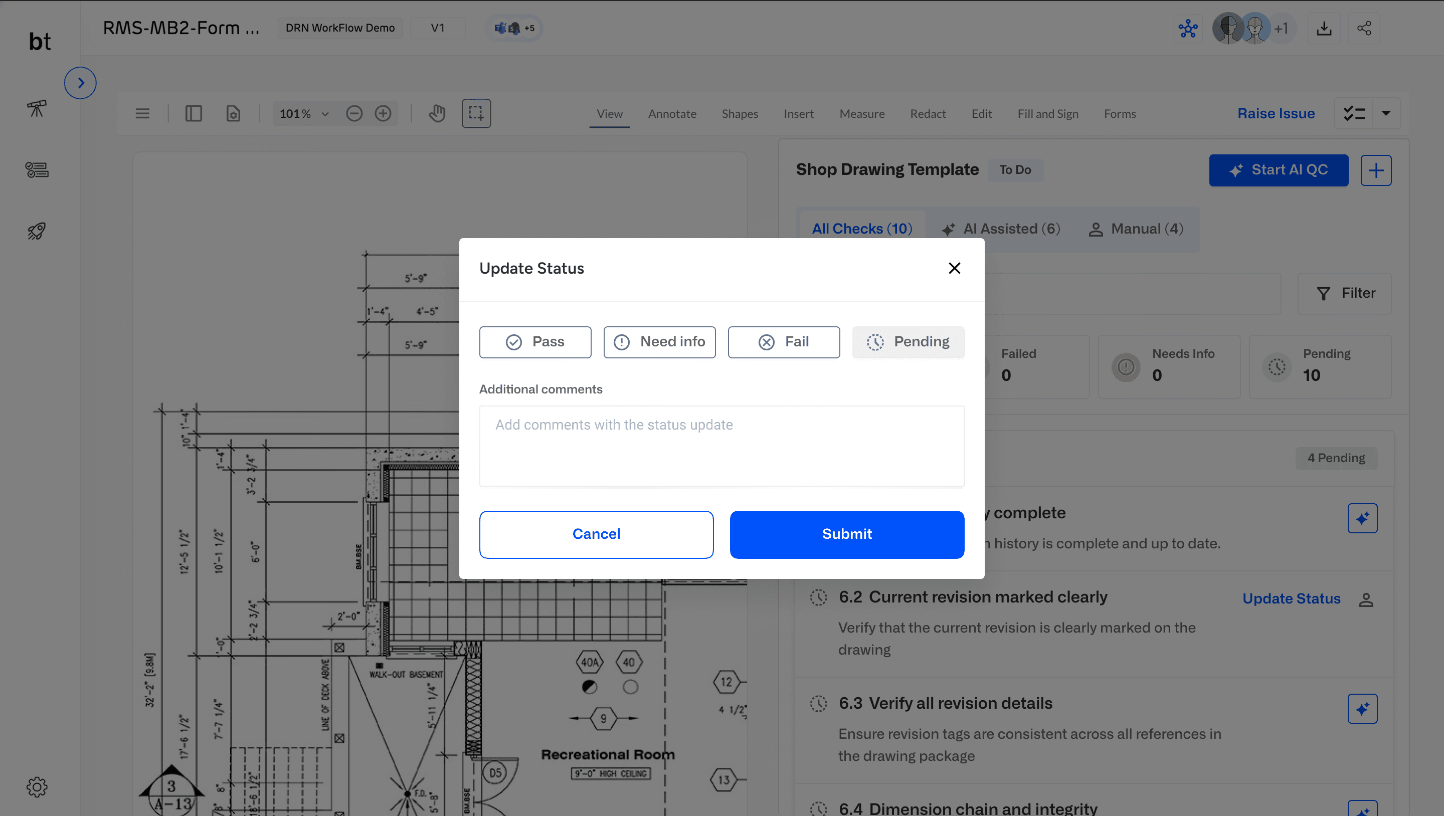Click the Teams integrations +5 badge
This screenshot has width=1444, height=816.
point(513,28)
